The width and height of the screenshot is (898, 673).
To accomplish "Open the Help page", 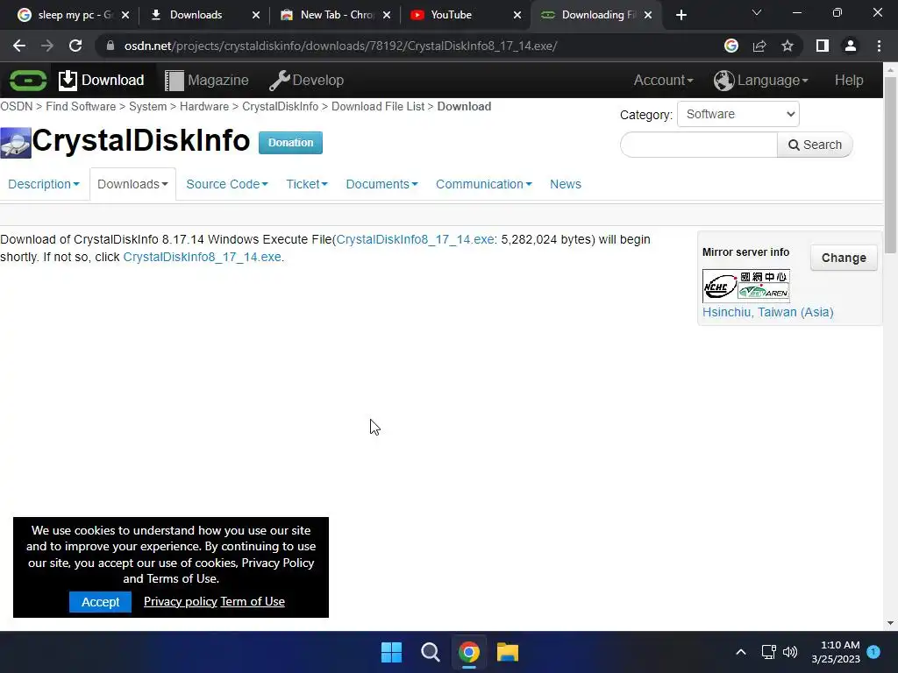I will 849,80.
